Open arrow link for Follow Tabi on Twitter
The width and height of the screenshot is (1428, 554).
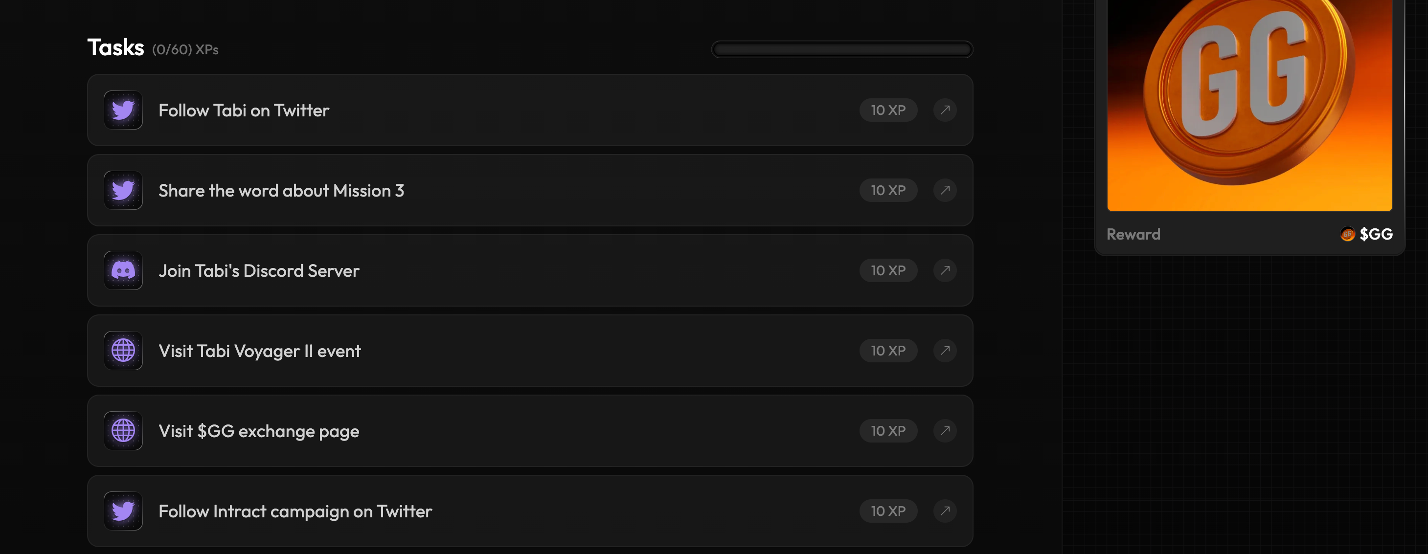(945, 110)
